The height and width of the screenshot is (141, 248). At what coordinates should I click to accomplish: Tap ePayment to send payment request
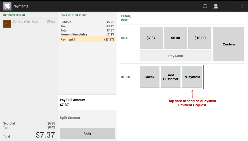tap(192, 77)
